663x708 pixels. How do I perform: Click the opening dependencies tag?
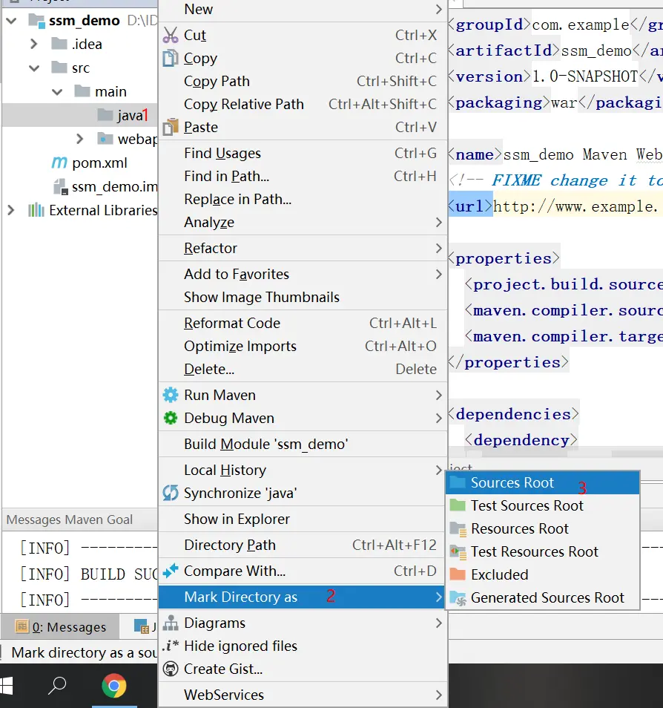[x=514, y=414]
